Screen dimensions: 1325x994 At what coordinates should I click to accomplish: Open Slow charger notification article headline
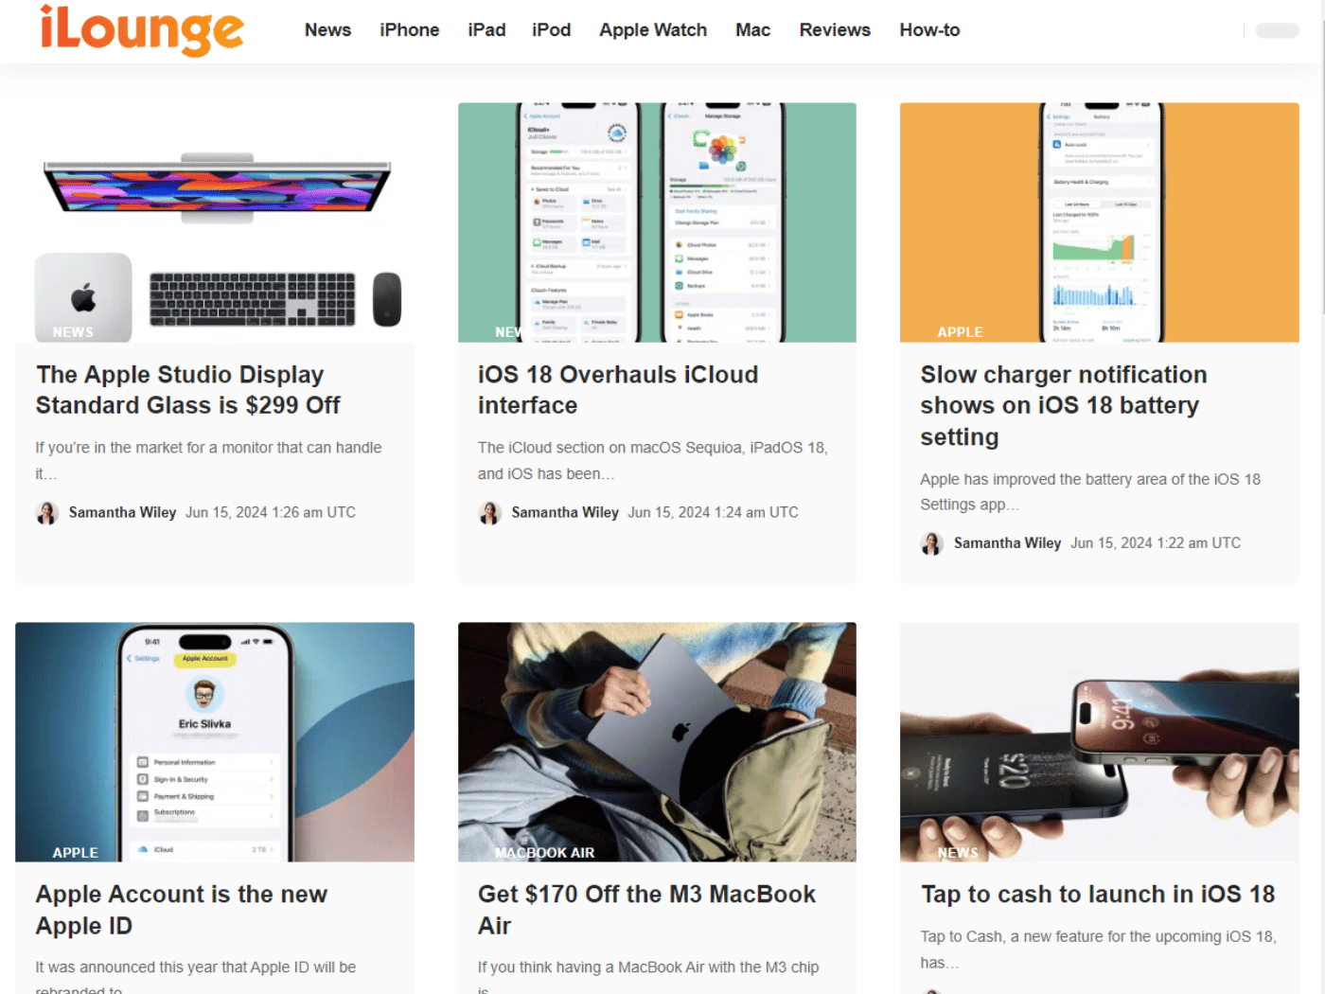pos(1064,406)
